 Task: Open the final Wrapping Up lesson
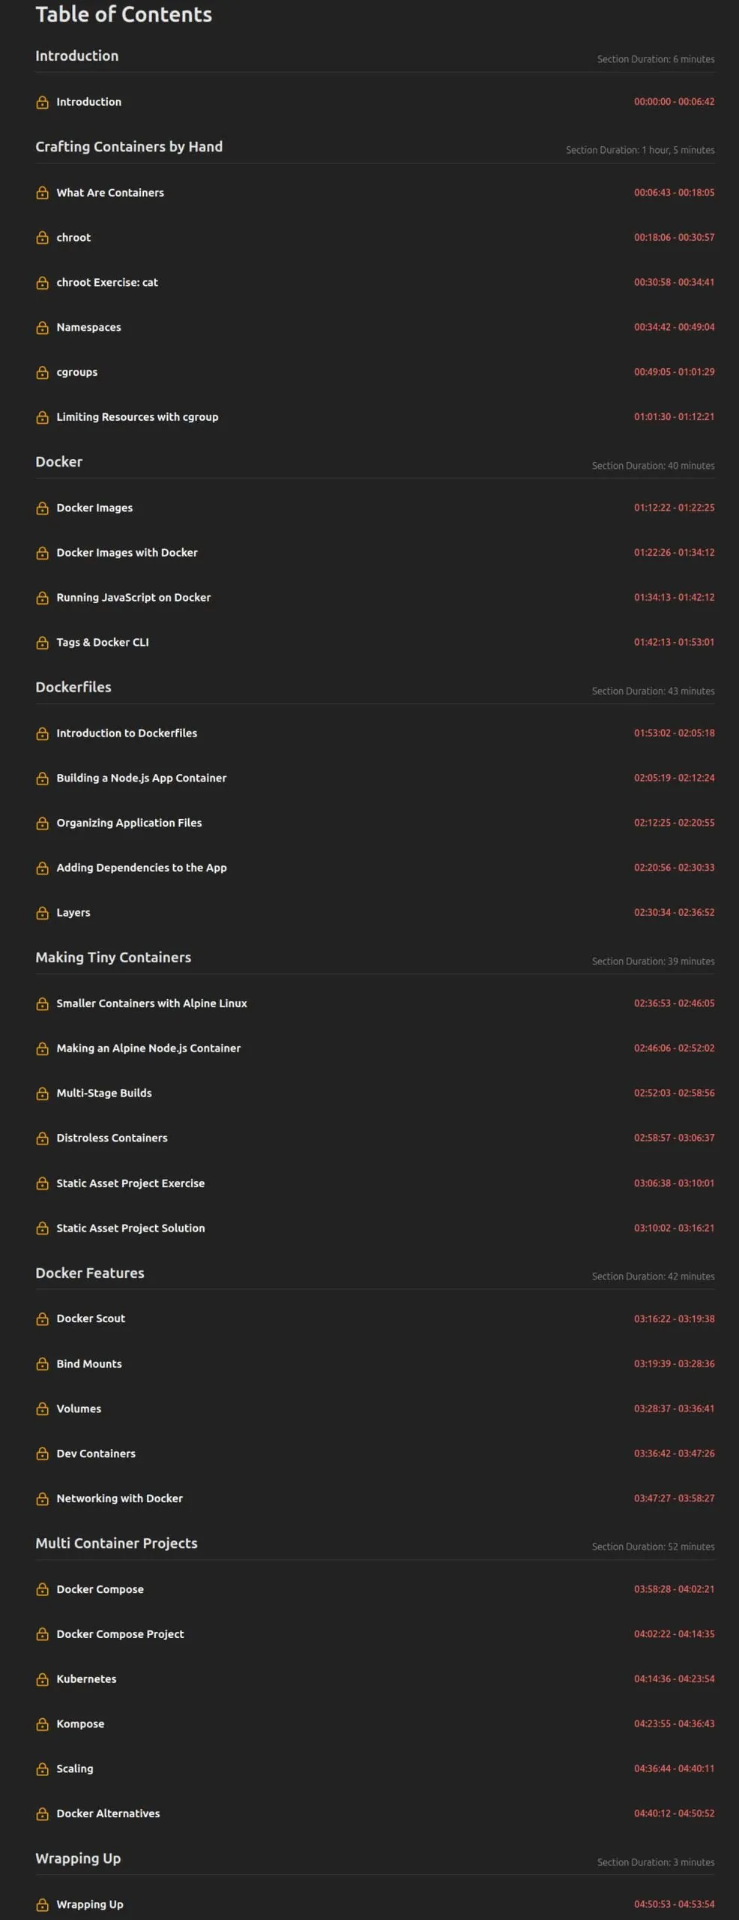tap(90, 1904)
